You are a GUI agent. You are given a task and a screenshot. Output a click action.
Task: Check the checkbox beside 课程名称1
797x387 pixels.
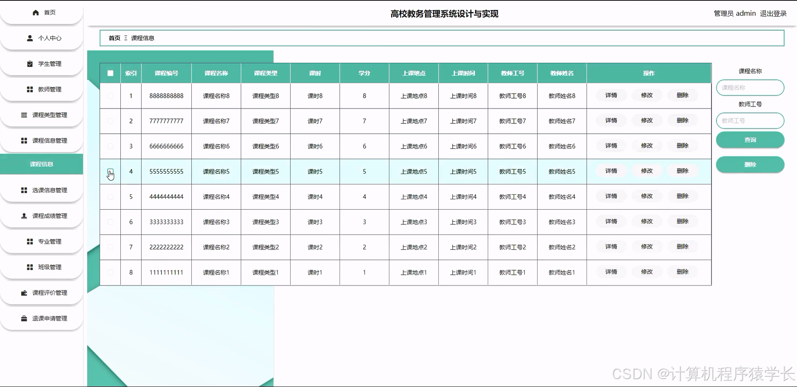click(110, 272)
